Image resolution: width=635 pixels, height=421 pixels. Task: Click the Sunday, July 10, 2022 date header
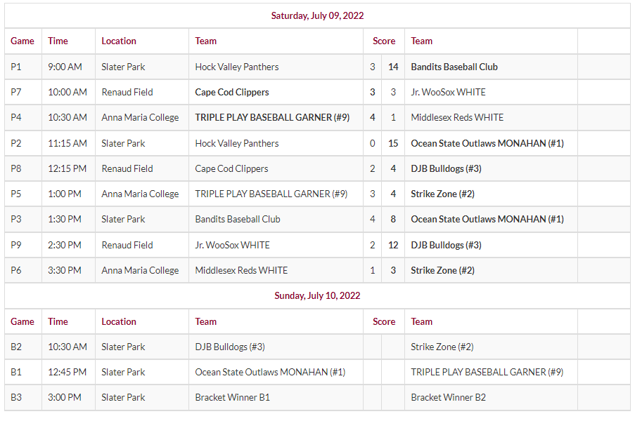(317, 295)
